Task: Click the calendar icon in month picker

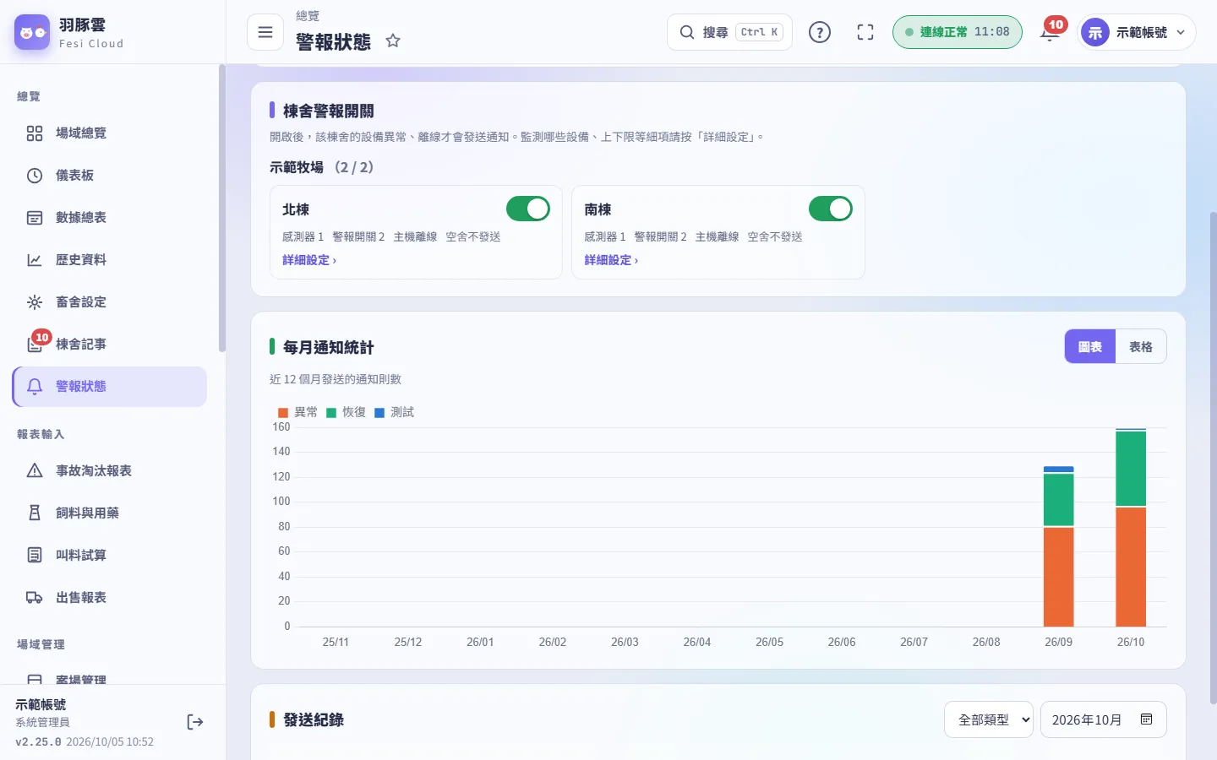Action: tap(1147, 719)
